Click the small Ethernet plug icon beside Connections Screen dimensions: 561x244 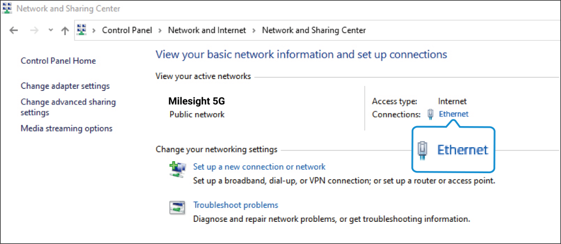[430, 114]
